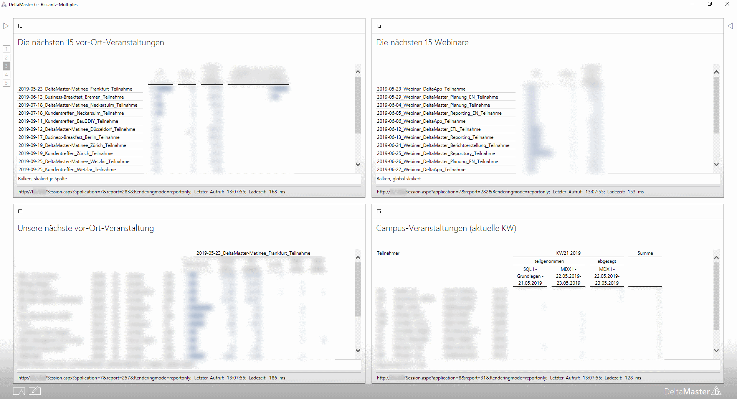Click panel icon above 'Unsere nächste vor-Ort-Veranstaltung'

coord(20,211)
